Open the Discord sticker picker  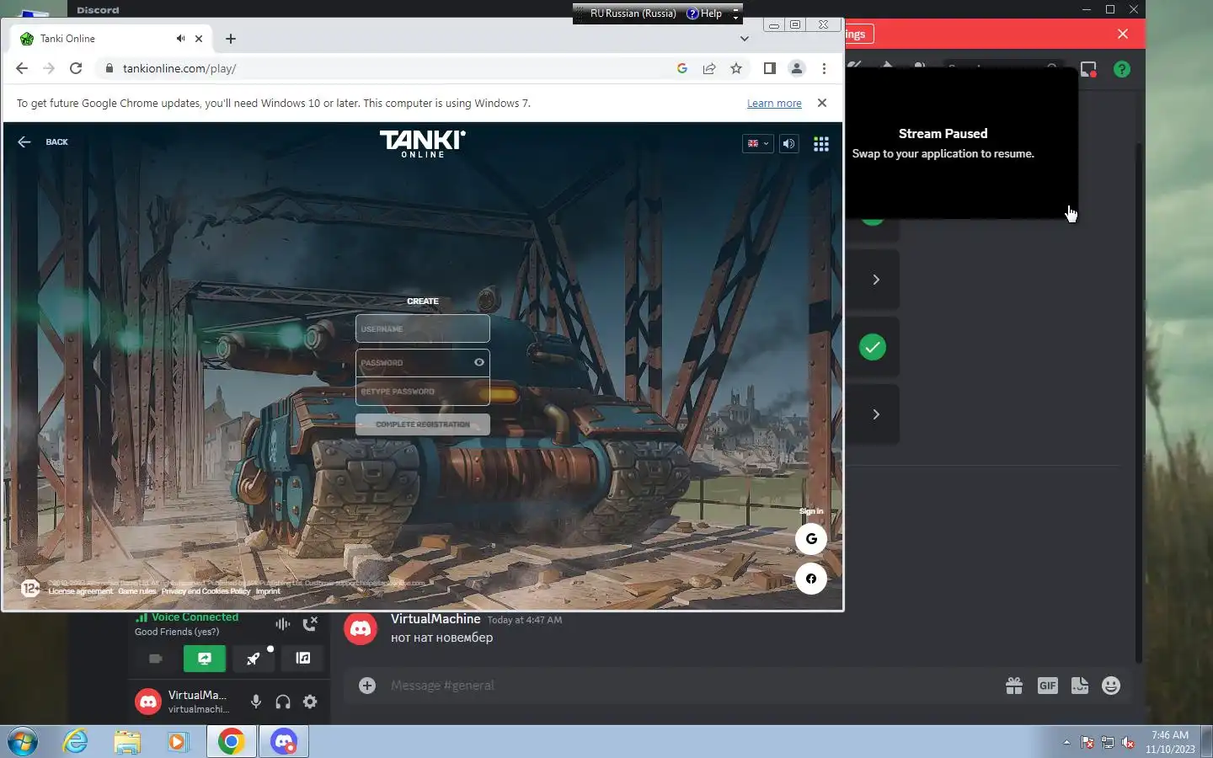[x=1080, y=686]
